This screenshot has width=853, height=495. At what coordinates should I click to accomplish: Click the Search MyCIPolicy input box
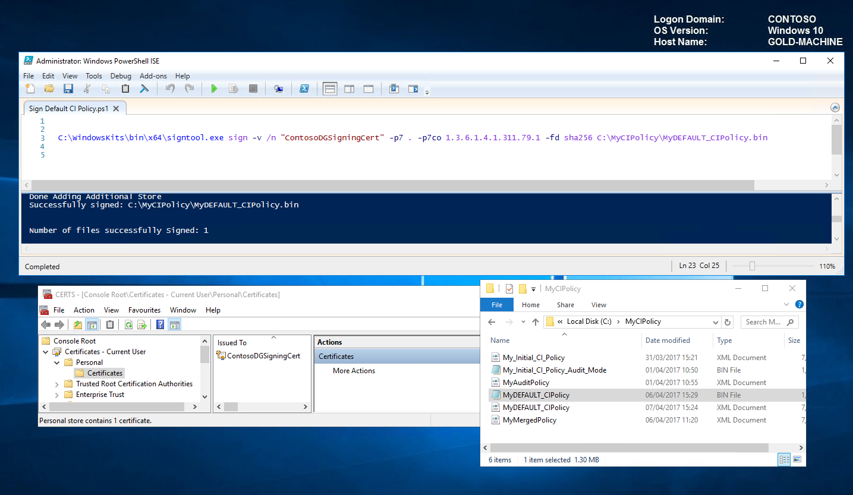click(x=769, y=322)
